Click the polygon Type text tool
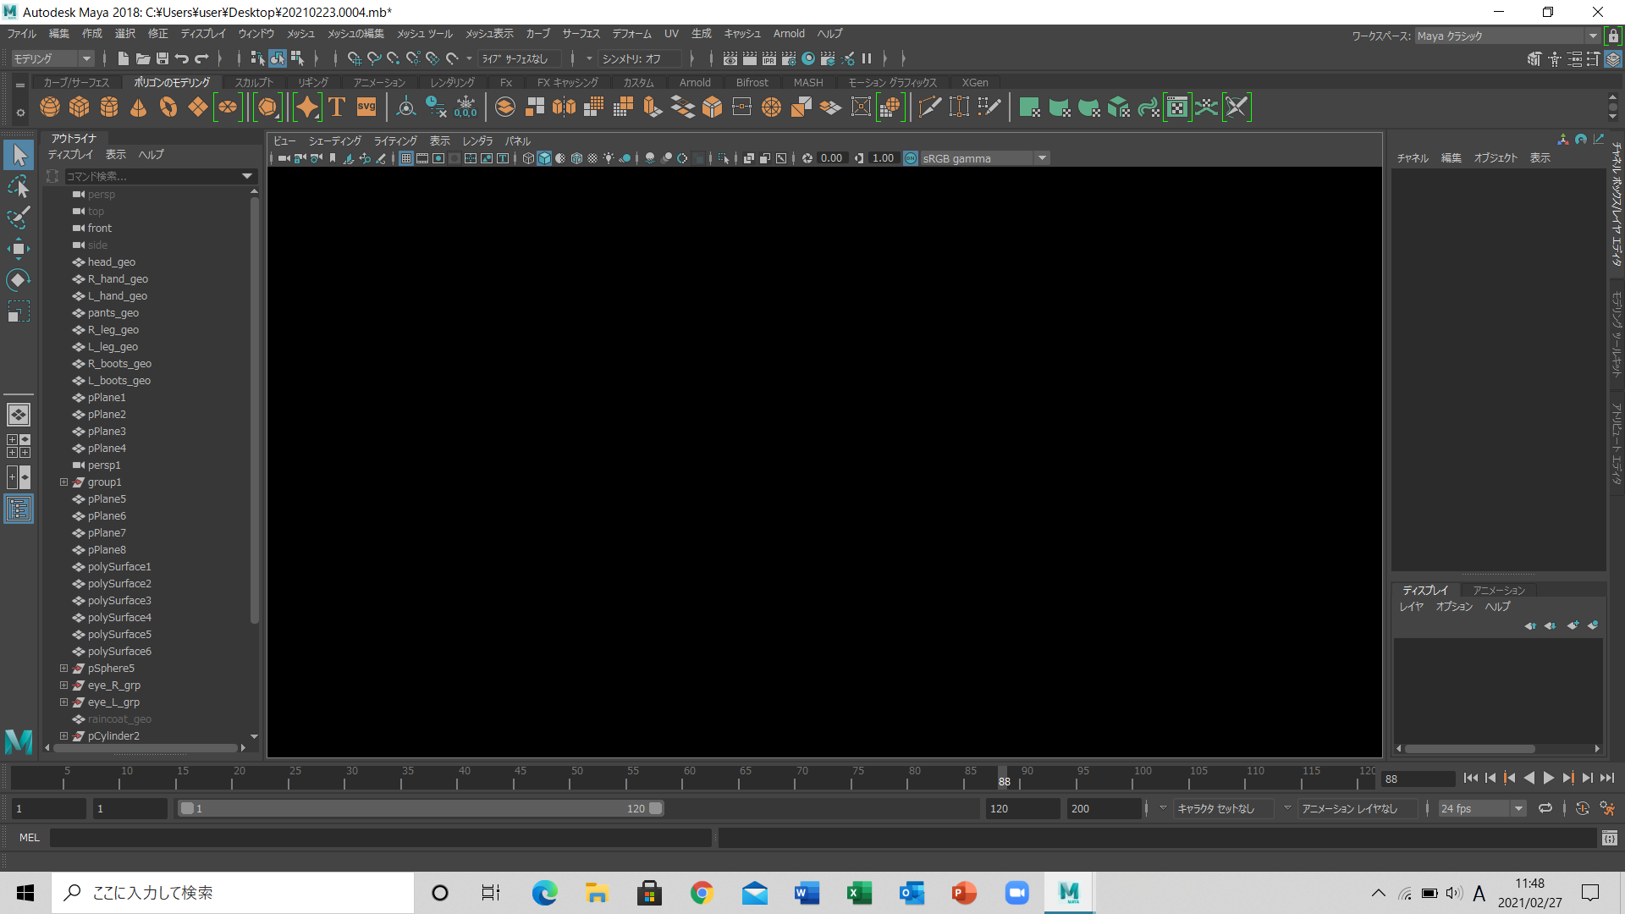This screenshot has width=1625, height=914. click(x=337, y=107)
